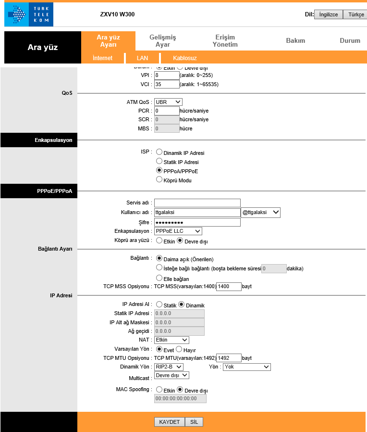Switch language to İngilizce

(329, 14)
